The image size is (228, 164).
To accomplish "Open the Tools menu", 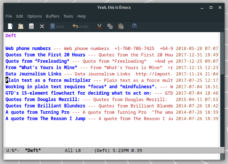I will (68, 16).
